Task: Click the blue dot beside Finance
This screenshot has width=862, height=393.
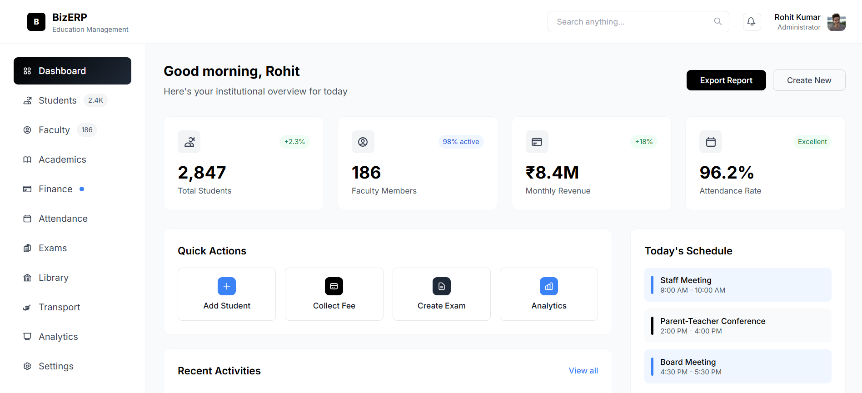Action: [x=82, y=189]
